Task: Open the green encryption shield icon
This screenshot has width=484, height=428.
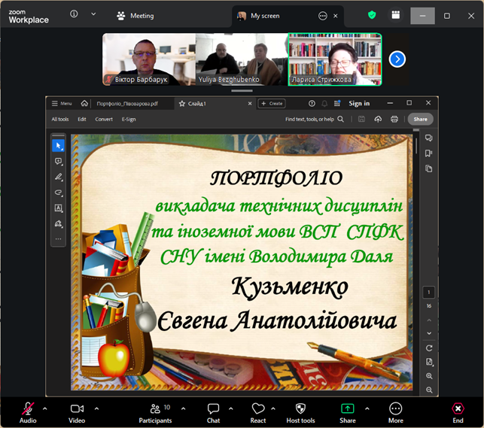Action: [x=372, y=15]
